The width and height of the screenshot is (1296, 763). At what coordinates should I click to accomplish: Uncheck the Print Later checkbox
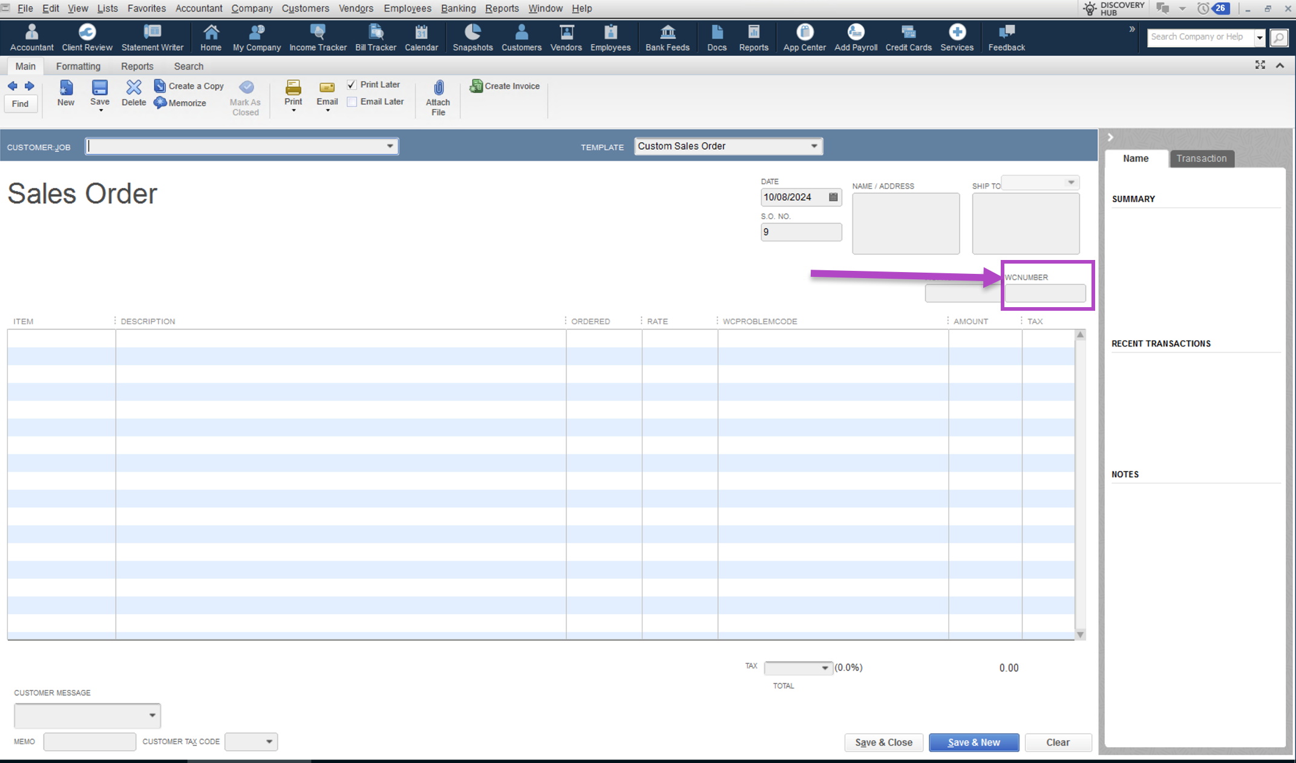tap(352, 85)
